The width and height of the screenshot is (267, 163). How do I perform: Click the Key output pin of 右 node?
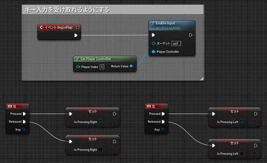tap(24, 130)
